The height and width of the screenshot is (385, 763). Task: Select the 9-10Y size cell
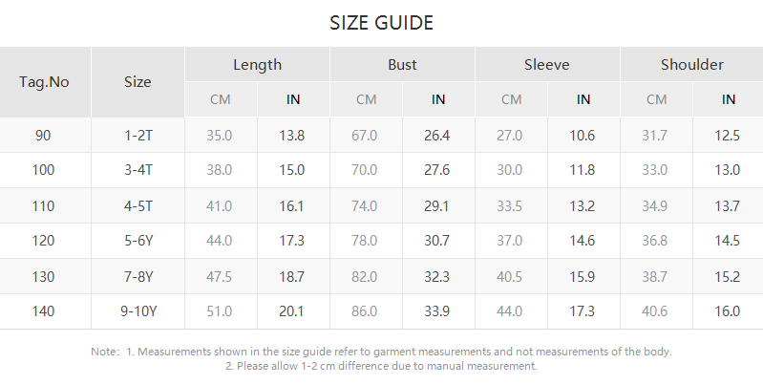[x=138, y=311]
